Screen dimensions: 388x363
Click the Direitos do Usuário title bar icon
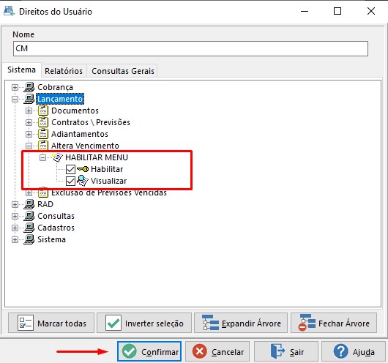point(10,12)
